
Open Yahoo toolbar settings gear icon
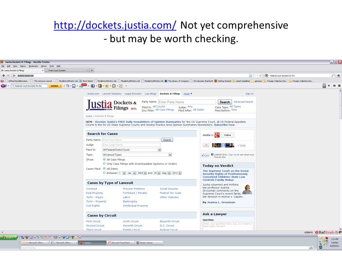[339, 86]
